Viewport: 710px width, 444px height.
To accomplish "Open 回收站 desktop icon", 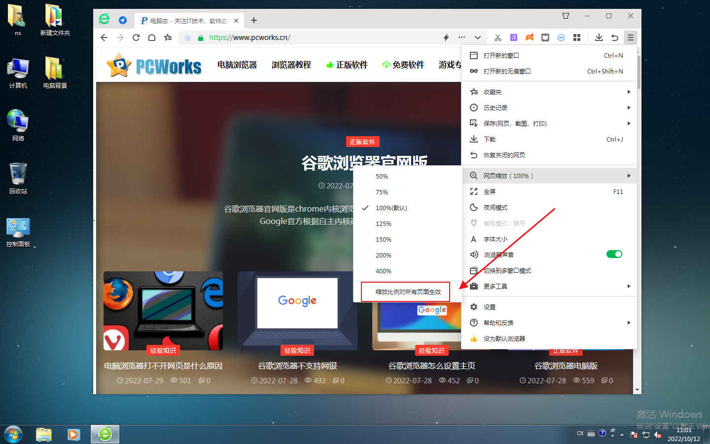I will pos(18,179).
